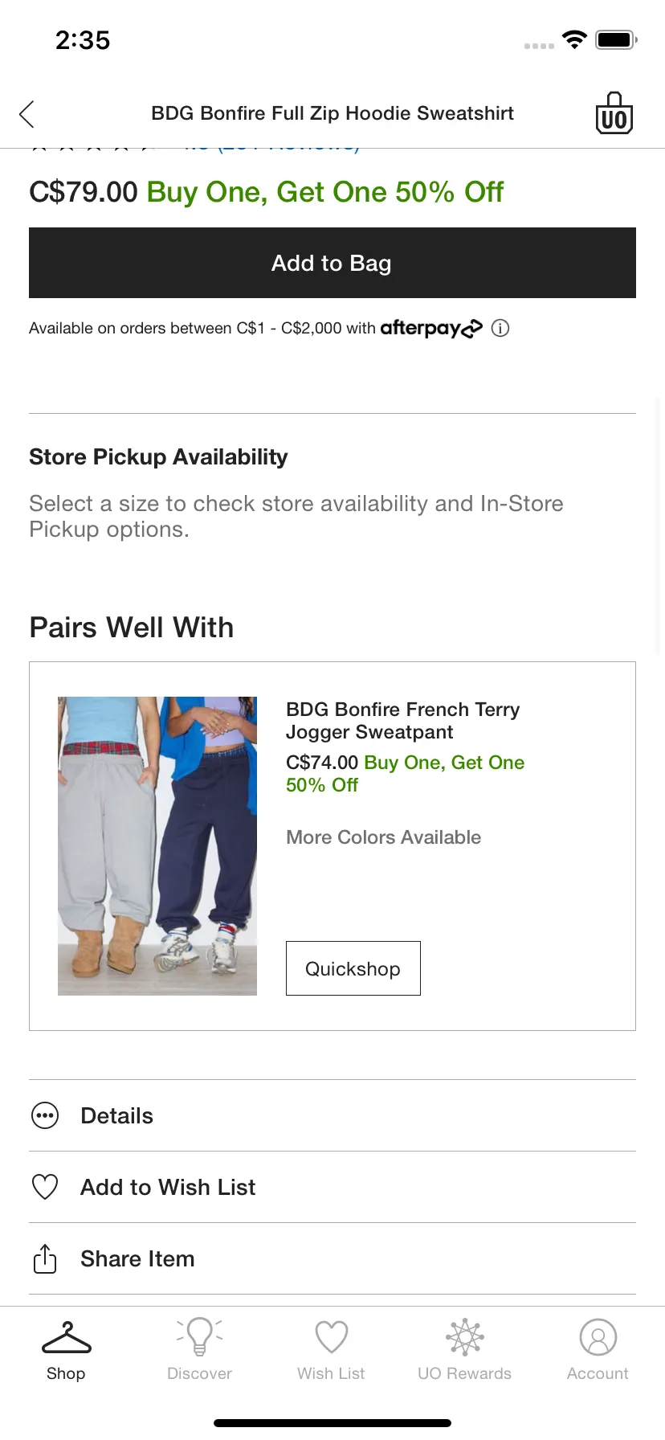
Task: Click the Details ellipsis circle icon
Action: tap(45, 1115)
